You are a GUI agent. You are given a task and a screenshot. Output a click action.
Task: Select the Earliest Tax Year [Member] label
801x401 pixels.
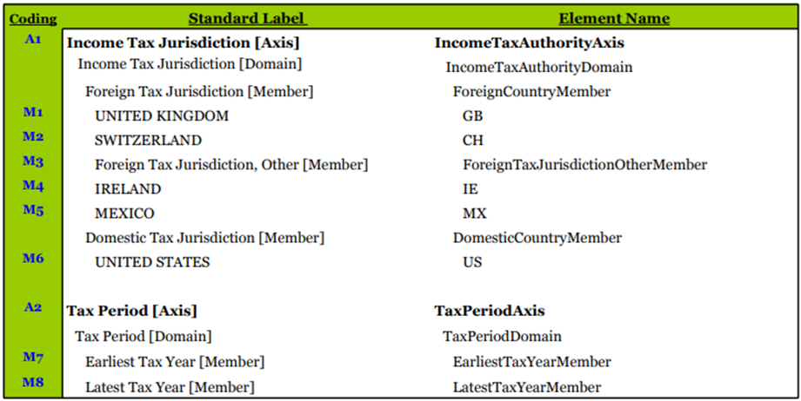tap(175, 361)
